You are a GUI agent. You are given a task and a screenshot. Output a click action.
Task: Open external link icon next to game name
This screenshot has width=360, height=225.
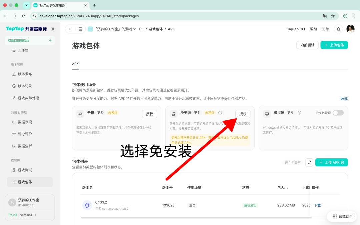tap(141, 29)
